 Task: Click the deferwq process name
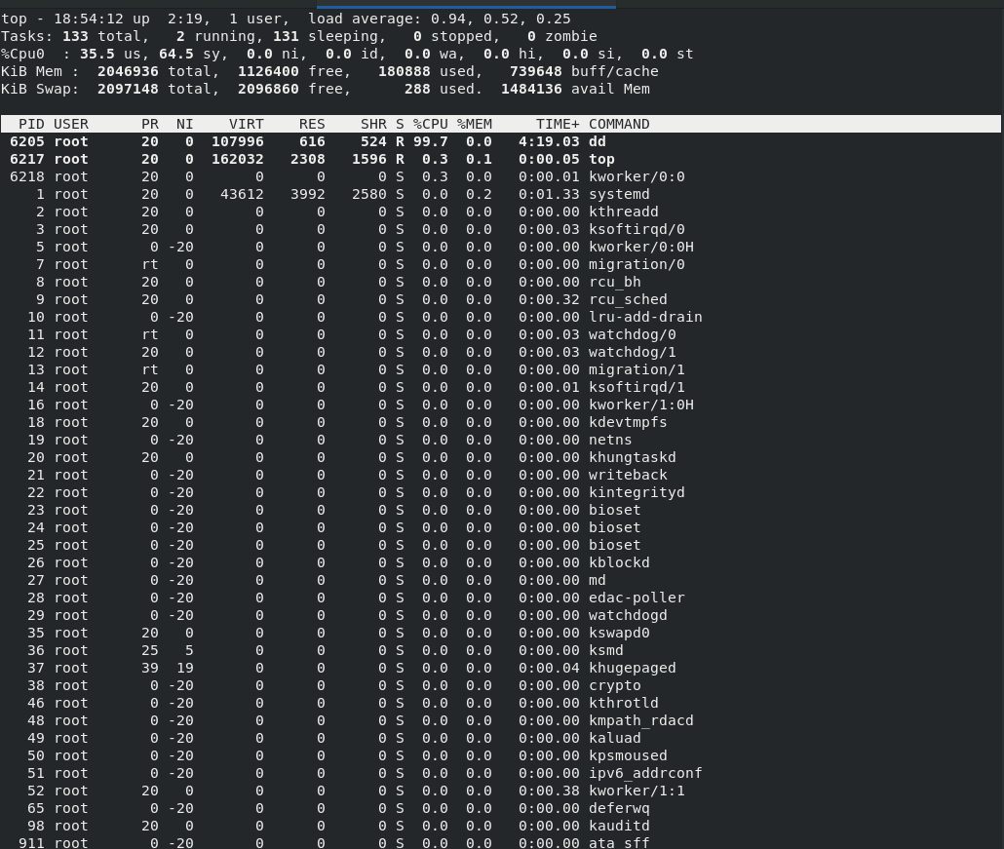(x=619, y=809)
